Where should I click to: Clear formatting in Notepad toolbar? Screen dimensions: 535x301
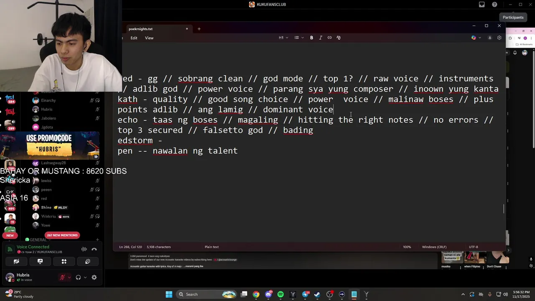[339, 38]
